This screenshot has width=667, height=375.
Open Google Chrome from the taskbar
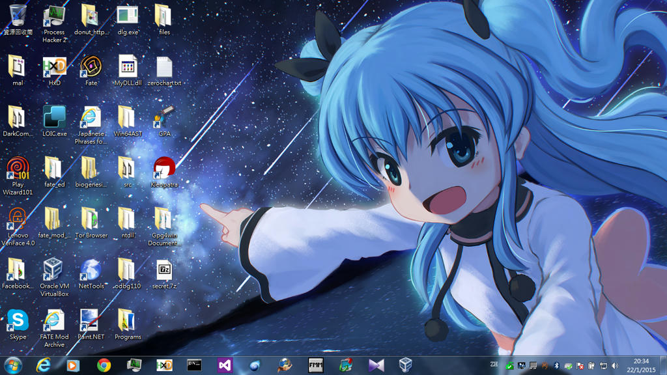104,365
